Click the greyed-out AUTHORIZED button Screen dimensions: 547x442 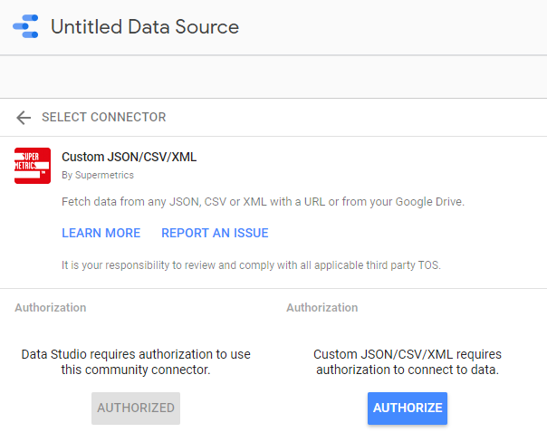(x=136, y=408)
